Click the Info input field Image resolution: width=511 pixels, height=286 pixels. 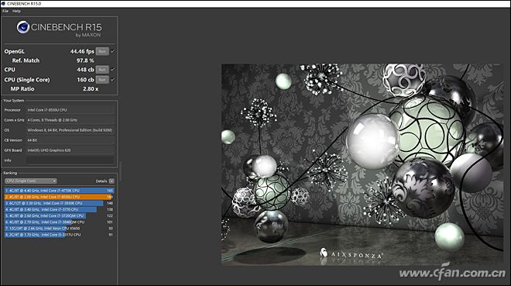70,160
